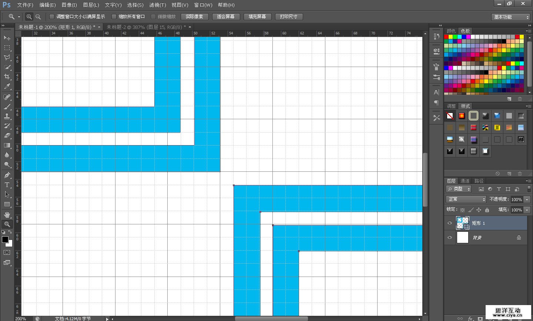Click the zoom out magnifier icon
The height and width of the screenshot is (321, 533).
38,17
